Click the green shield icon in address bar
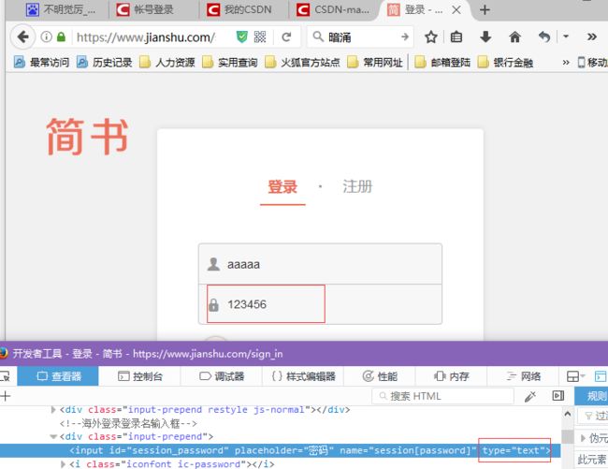Viewport: 608px width, 469px height. pos(241,37)
